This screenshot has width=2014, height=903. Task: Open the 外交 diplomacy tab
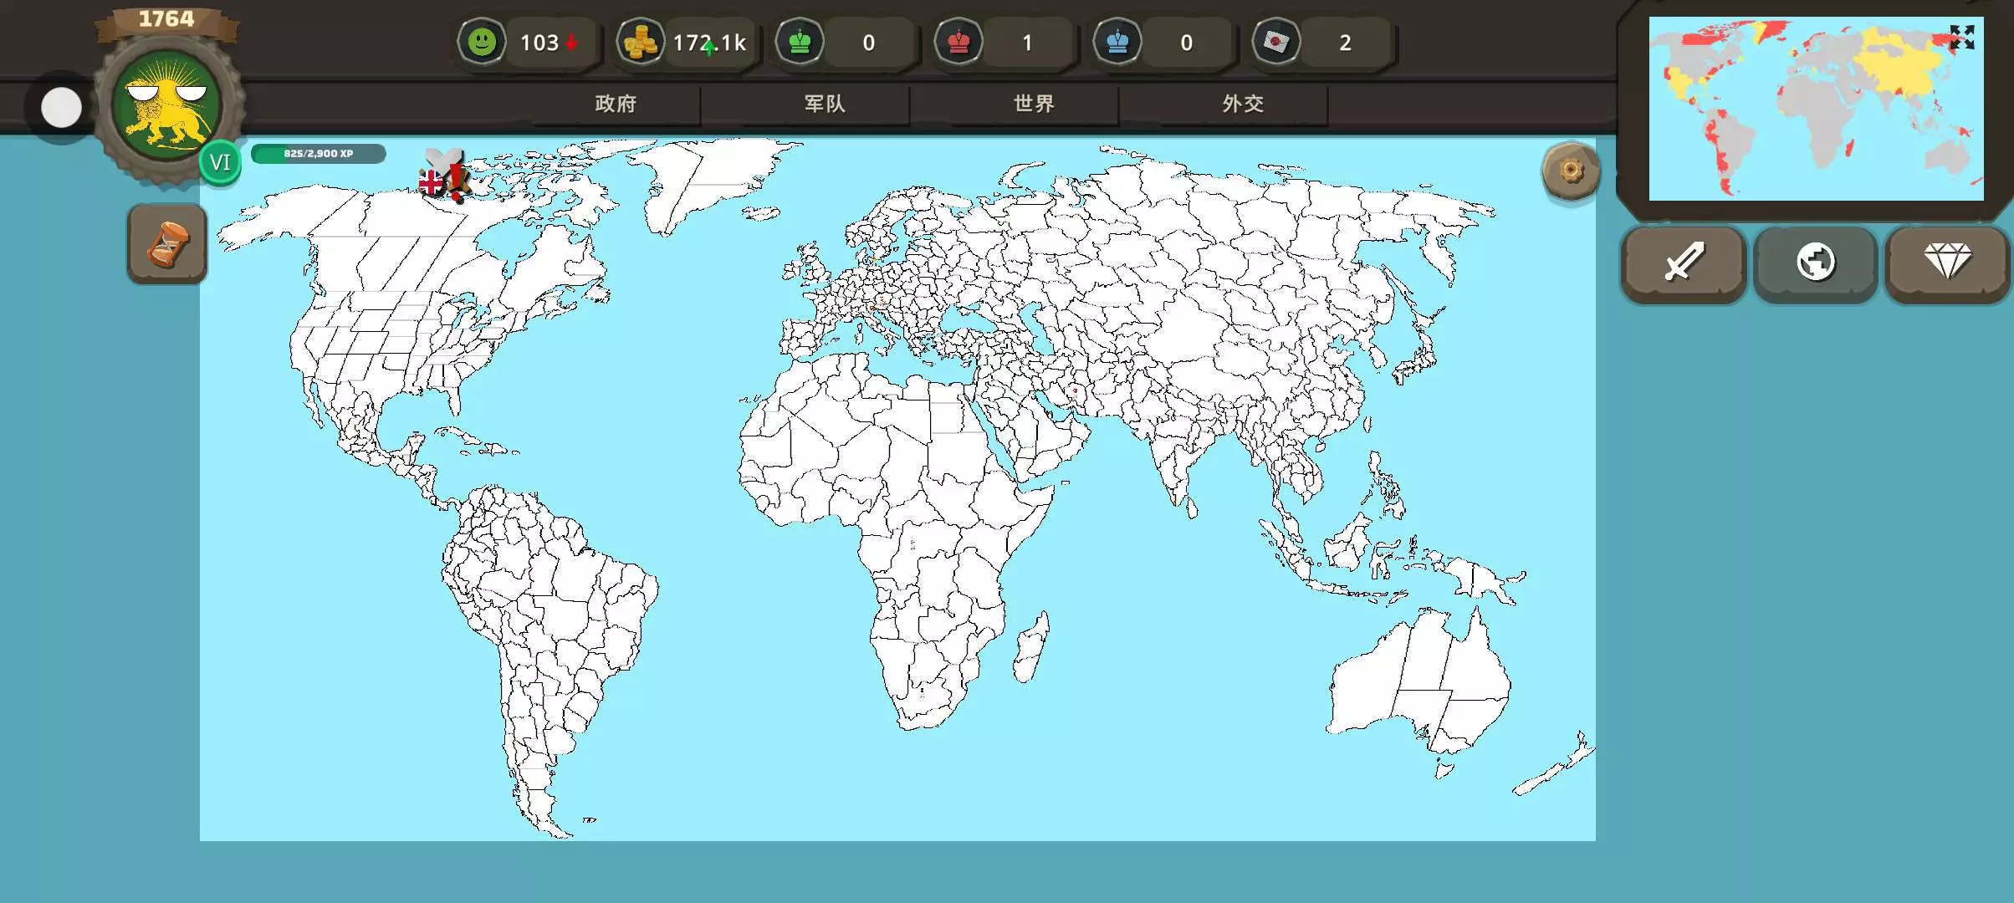(x=1243, y=104)
